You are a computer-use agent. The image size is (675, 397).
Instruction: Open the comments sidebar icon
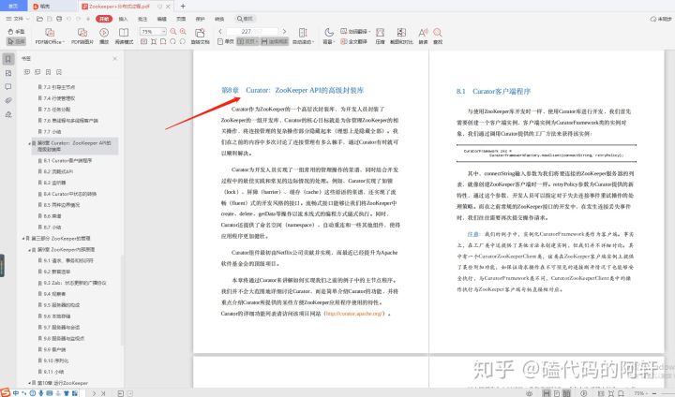[8, 87]
